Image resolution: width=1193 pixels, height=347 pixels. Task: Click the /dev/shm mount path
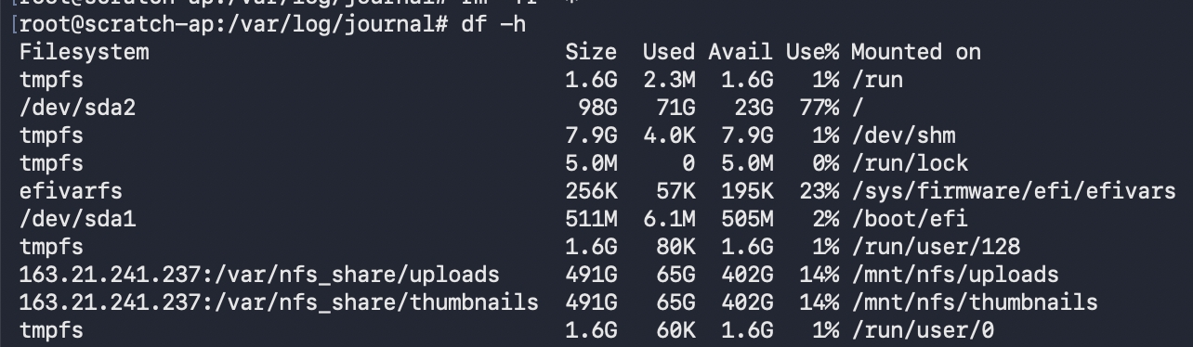tap(902, 135)
